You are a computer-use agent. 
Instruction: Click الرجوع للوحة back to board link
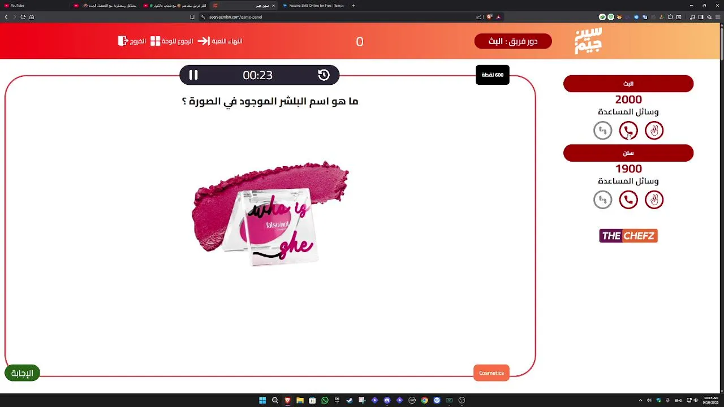tap(178, 41)
